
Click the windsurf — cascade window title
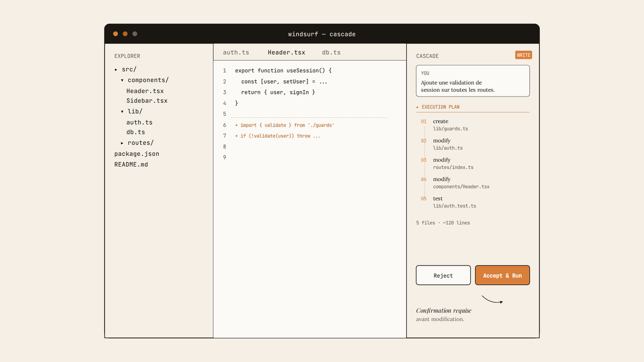pyautogui.click(x=322, y=34)
